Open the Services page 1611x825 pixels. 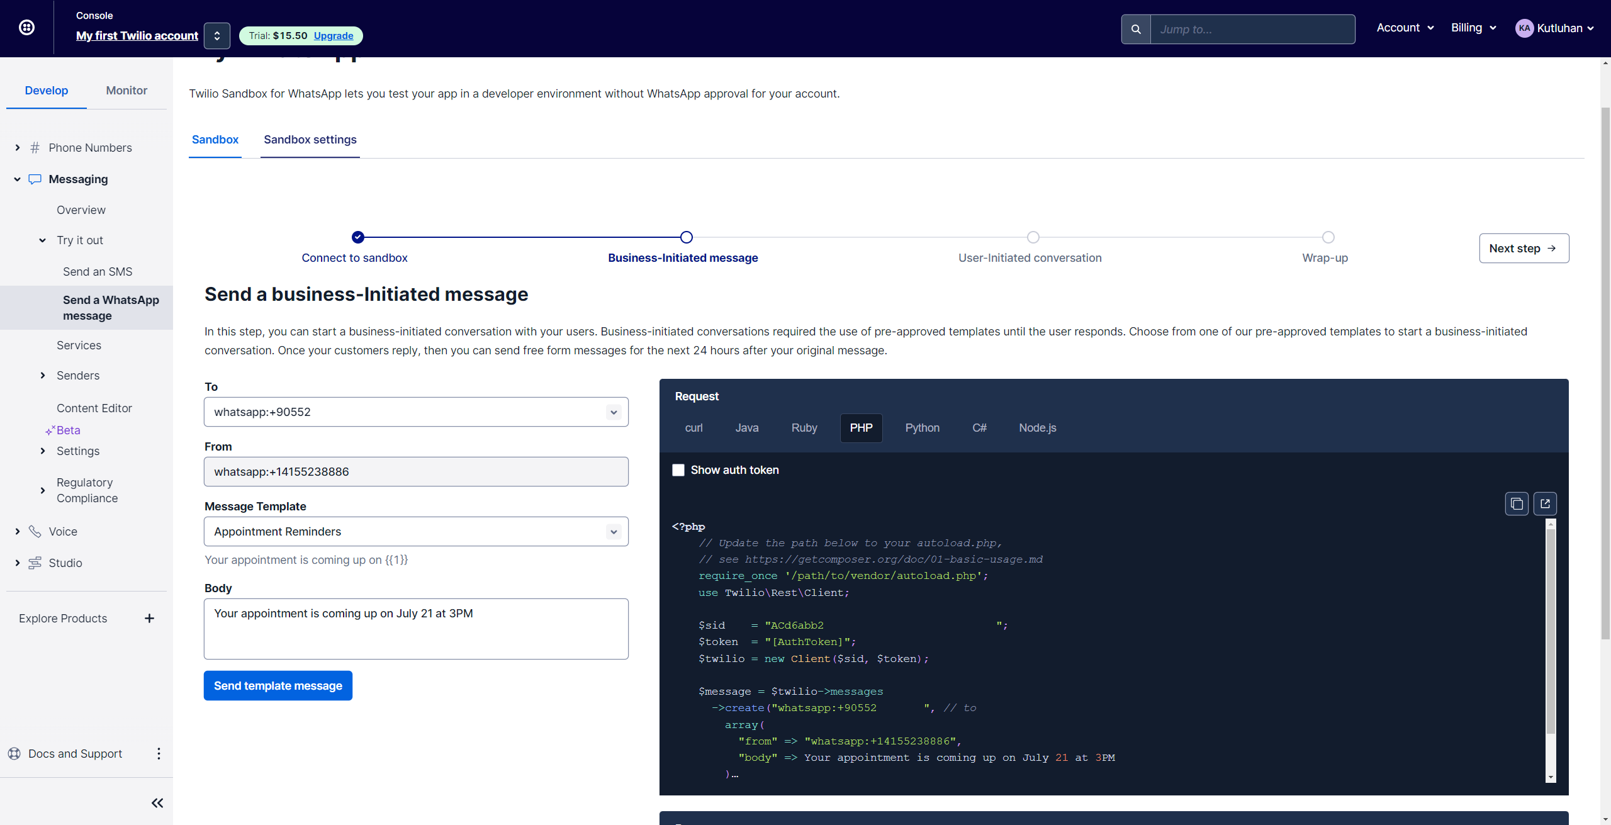coord(79,345)
